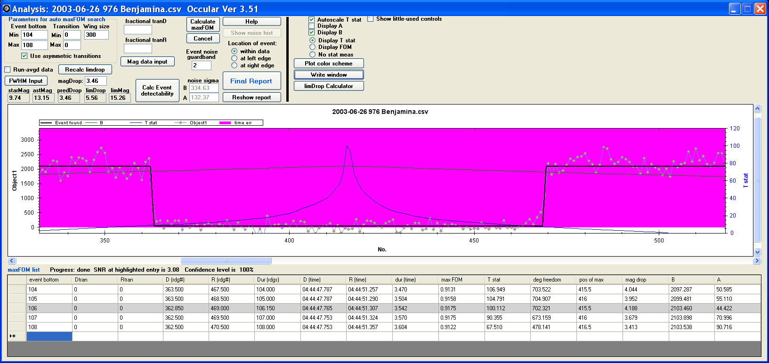The image size is (769, 363).
Task: Click Event noise guardband field
Action: tap(201, 65)
